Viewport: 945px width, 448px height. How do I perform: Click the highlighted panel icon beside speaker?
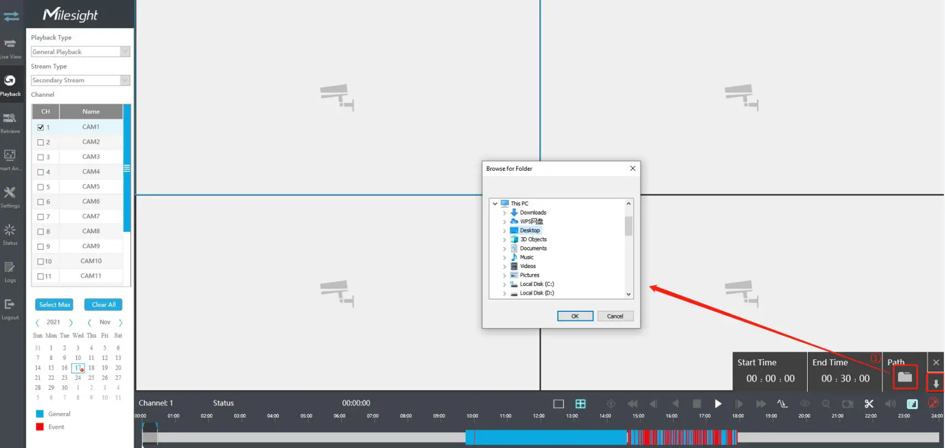coord(912,404)
